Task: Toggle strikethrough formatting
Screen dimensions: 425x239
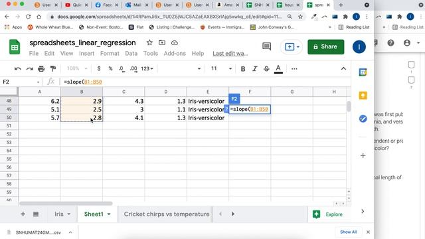Action: 266,69
